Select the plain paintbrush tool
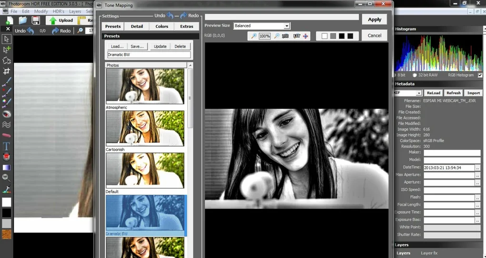The height and width of the screenshot is (258, 486). (7, 82)
